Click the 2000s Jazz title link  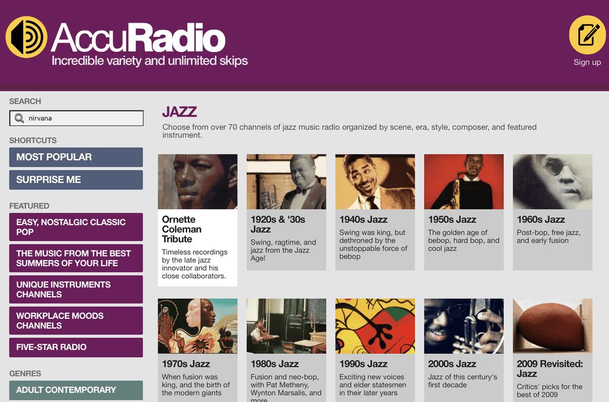pos(452,364)
